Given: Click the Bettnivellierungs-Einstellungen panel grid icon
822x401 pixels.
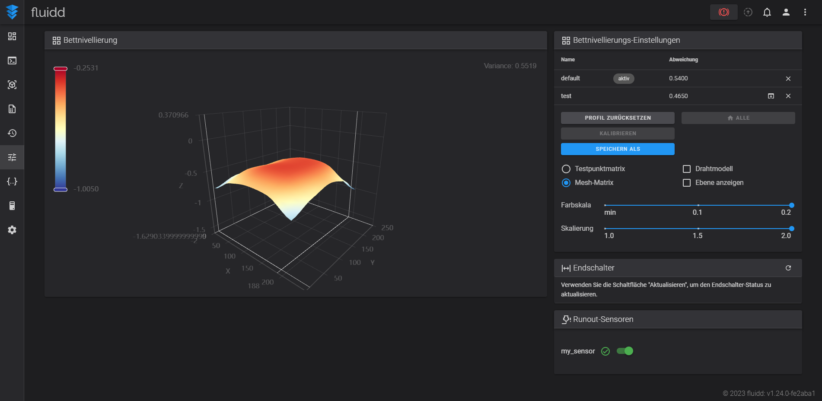Looking at the screenshot, I should coord(566,41).
